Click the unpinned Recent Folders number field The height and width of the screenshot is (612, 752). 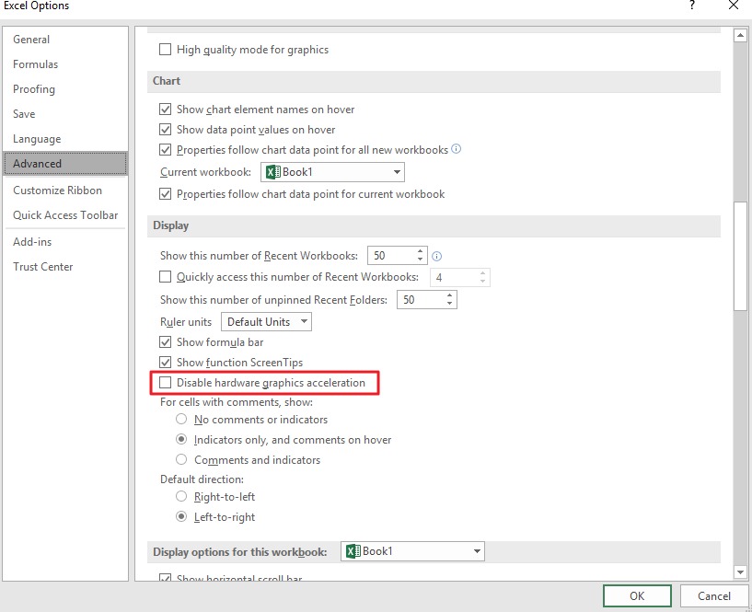pyautogui.click(x=421, y=300)
